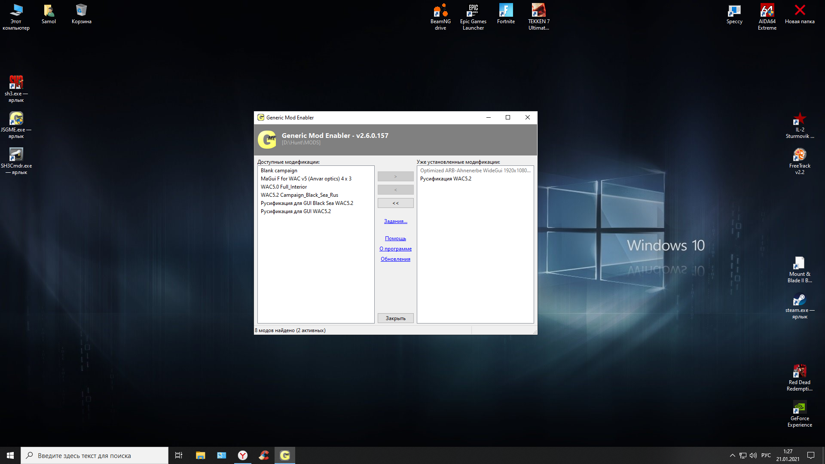825x464 pixels.
Task: Select the Blank campaign mod
Action: (316, 171)
